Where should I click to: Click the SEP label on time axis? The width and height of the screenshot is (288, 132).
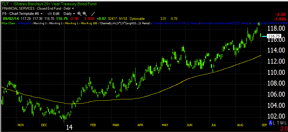click(x=264, y=125)
